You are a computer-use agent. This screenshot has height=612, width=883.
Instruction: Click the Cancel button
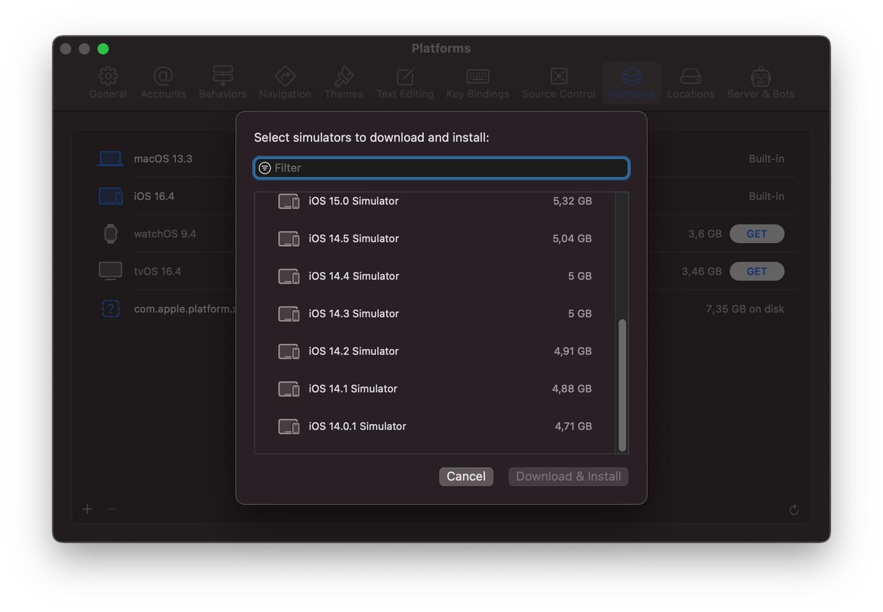[x=466, y=476]
